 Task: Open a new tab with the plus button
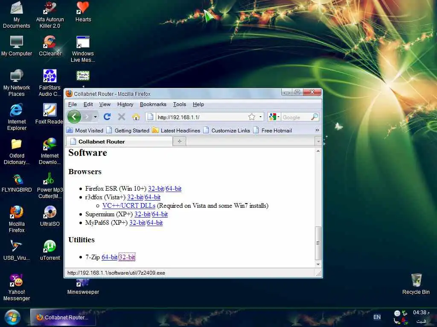tap(180, 141)
